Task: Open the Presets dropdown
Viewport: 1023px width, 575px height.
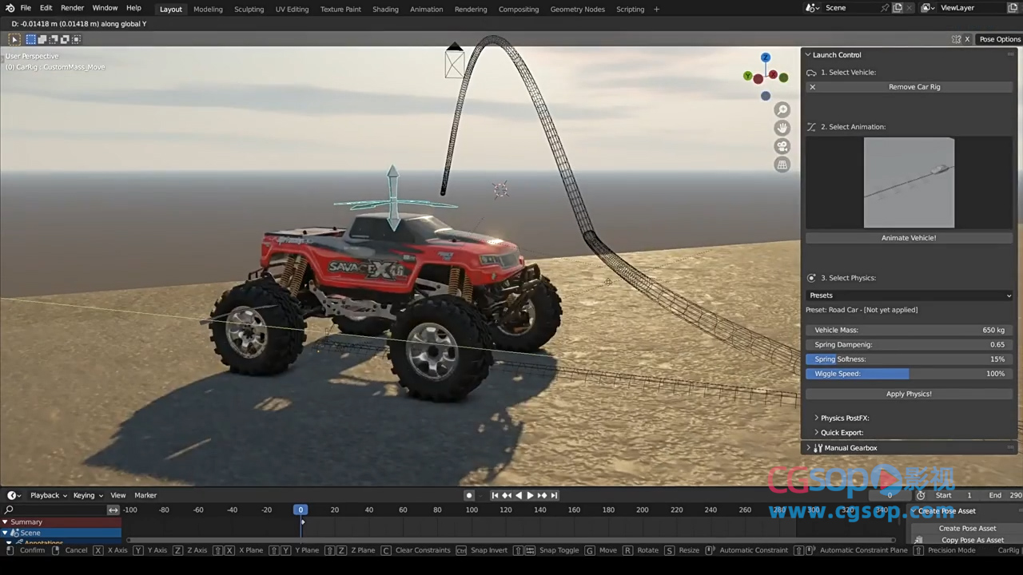Action: (910, 295)
